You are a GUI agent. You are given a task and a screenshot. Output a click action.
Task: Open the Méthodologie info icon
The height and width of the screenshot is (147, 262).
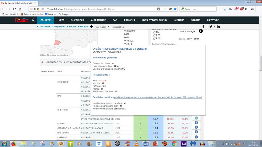(201, 31)
